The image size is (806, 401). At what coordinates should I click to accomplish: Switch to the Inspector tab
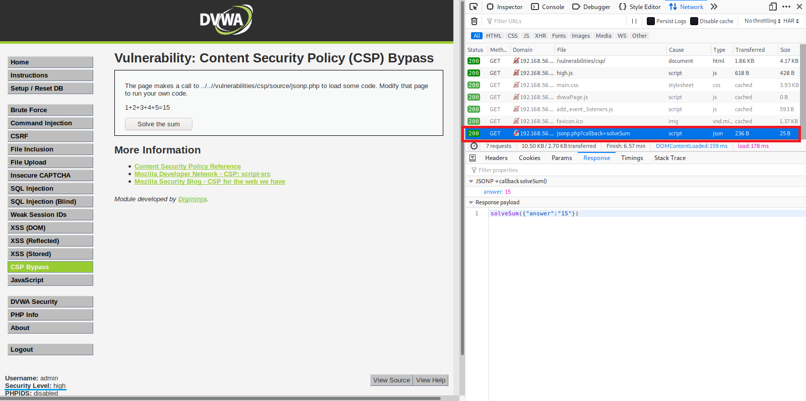coord(505,7)
